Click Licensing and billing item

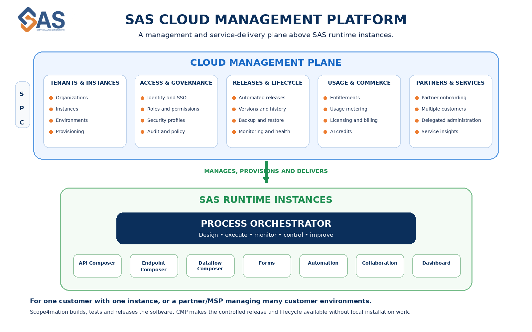pos(350,120)
